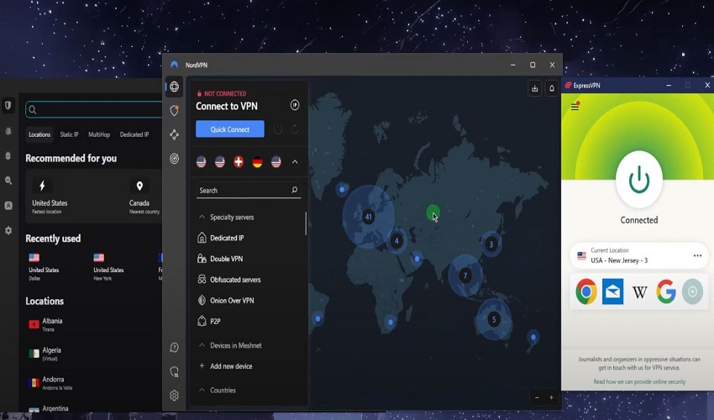714x420 pixels.
Task: Choose Canada nearest country card
Action: point(144,197)
